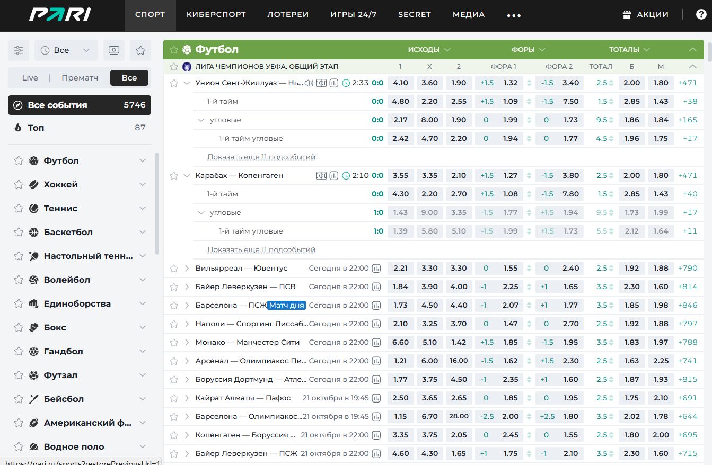Expand the Баскетбол sidebar category chevron
The image size is (712, 465).
143,232
